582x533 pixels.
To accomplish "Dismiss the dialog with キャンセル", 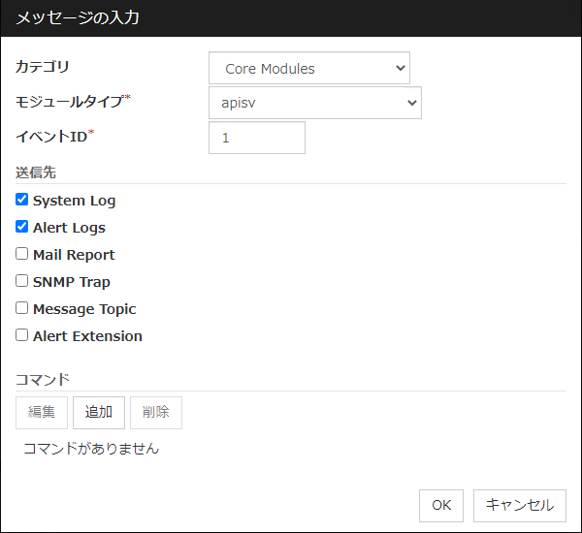I will coord(519,505).
